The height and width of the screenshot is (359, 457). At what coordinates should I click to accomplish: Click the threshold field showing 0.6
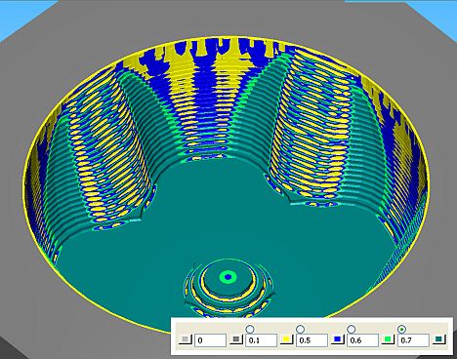tap(362, 340)
